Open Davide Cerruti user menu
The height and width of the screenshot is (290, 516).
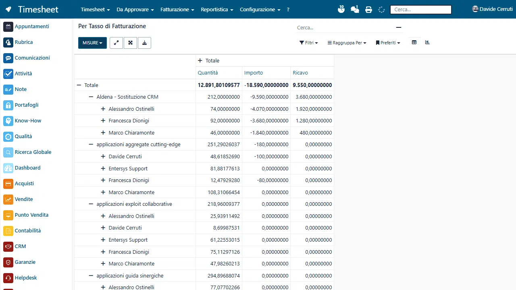pyautogui.click(x=492, y=9)
